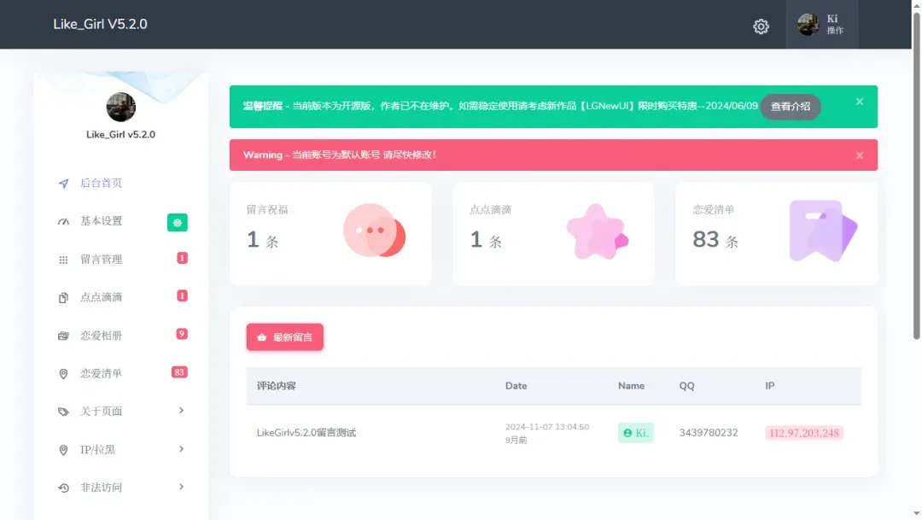Screen dimensions: 922x520
Task: Expand the IP/拉黑 submenu
Action: coord(121,449)
